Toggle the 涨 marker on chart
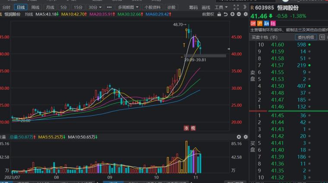Viewport: 328px width, 183px height. 186,128
